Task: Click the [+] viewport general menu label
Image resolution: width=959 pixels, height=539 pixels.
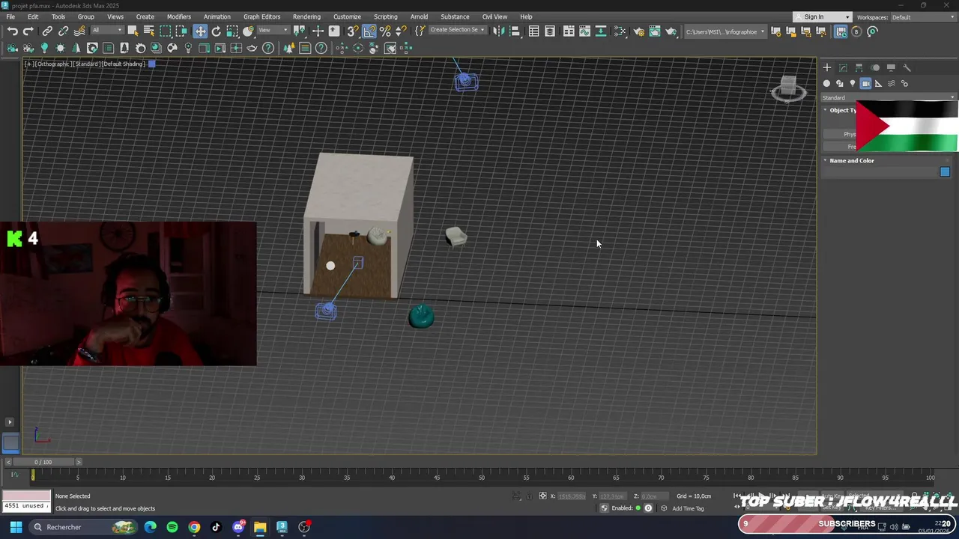Action: pos(28,64)
